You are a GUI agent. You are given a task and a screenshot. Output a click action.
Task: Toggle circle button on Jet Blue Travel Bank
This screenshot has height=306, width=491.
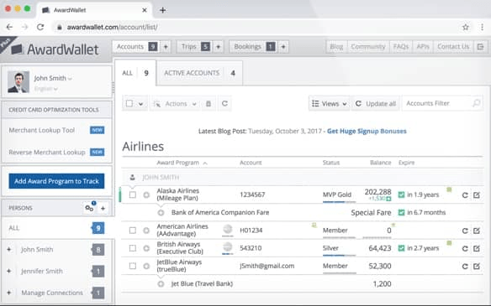pos(161,284)
